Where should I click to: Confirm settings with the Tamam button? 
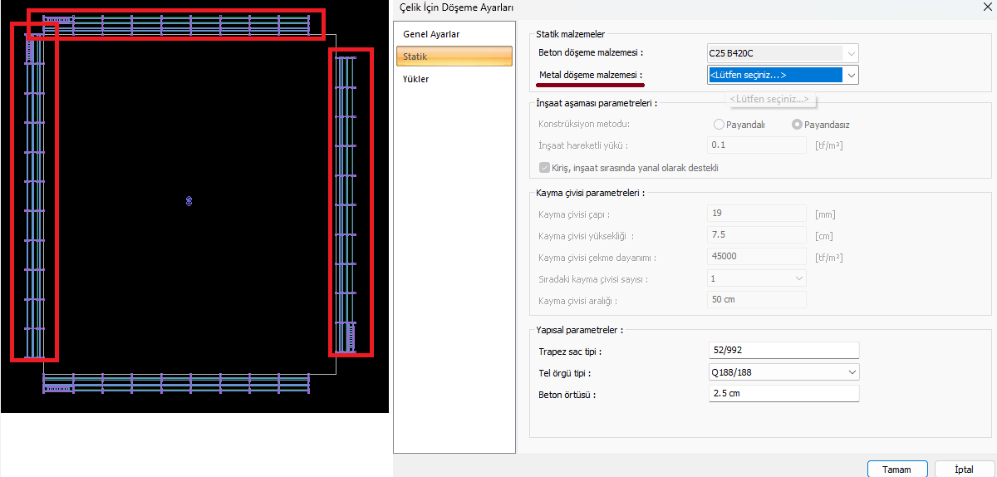[x=896, y=469]
